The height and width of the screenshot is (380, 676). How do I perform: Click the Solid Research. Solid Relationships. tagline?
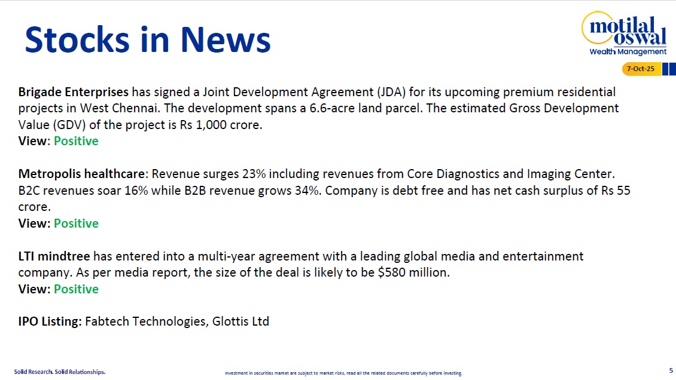click(60, 372)
